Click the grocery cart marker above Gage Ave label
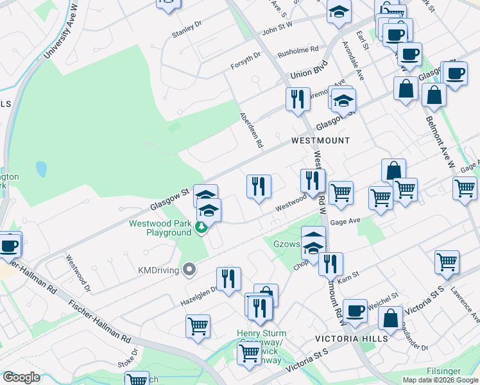Image resolution: width=480 pixels, height=385 pixels. click(x=341, y=195)
